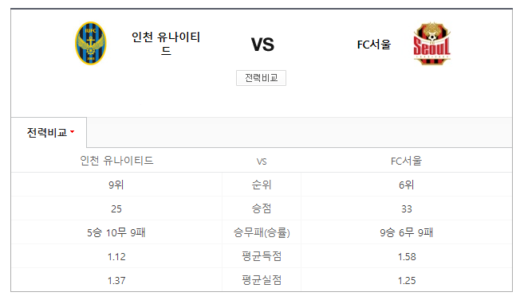This screenshot has height=296, width=520.
Task: Click the 순위 row label
Action: click(x=262, y=185)
